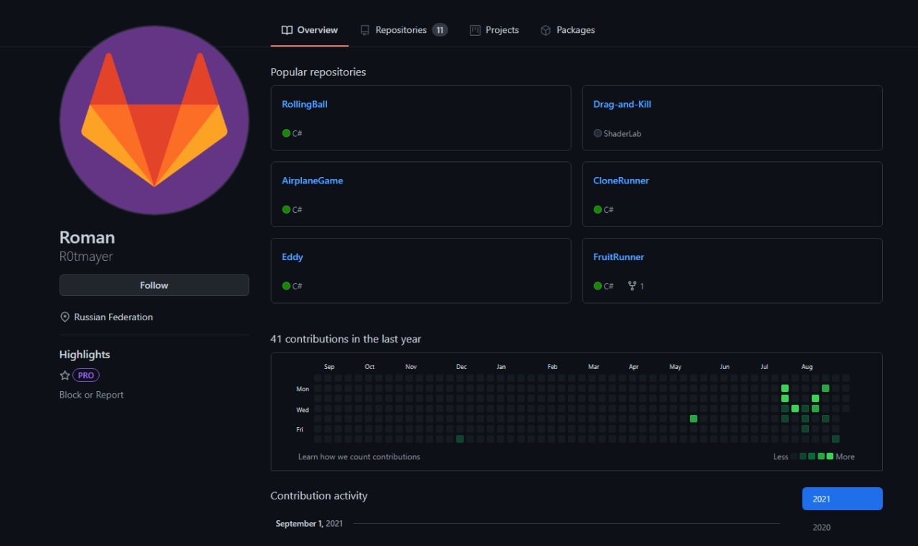Click the Popular repositories heading

318,72
